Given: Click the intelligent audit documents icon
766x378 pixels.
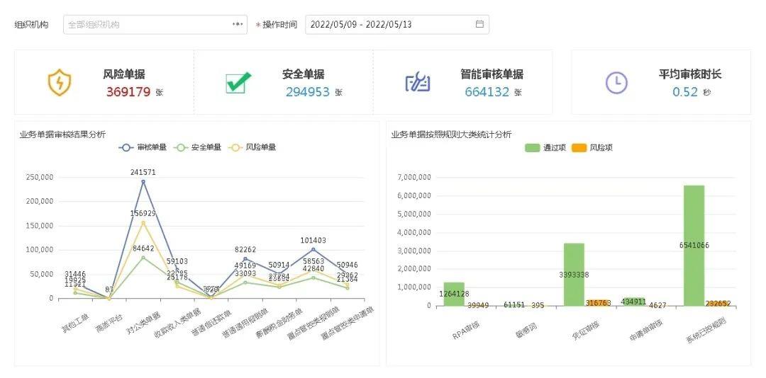Looking at the screenshot, I should pyautogui.click(x=418, y=83).
